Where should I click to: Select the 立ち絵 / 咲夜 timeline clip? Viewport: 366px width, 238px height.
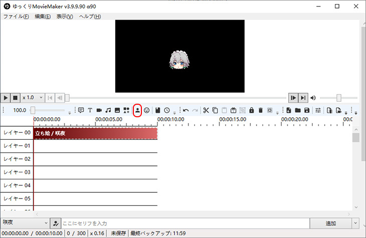(x=95, y=133)
